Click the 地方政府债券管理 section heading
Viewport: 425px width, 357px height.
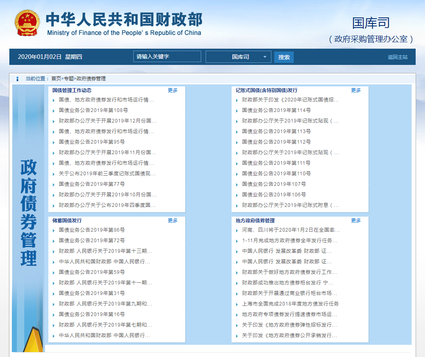click(255, 221)
